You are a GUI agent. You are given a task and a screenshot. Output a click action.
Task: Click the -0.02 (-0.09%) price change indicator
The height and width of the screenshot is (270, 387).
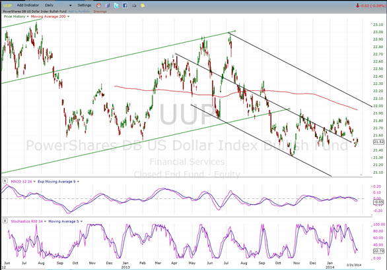370,5
